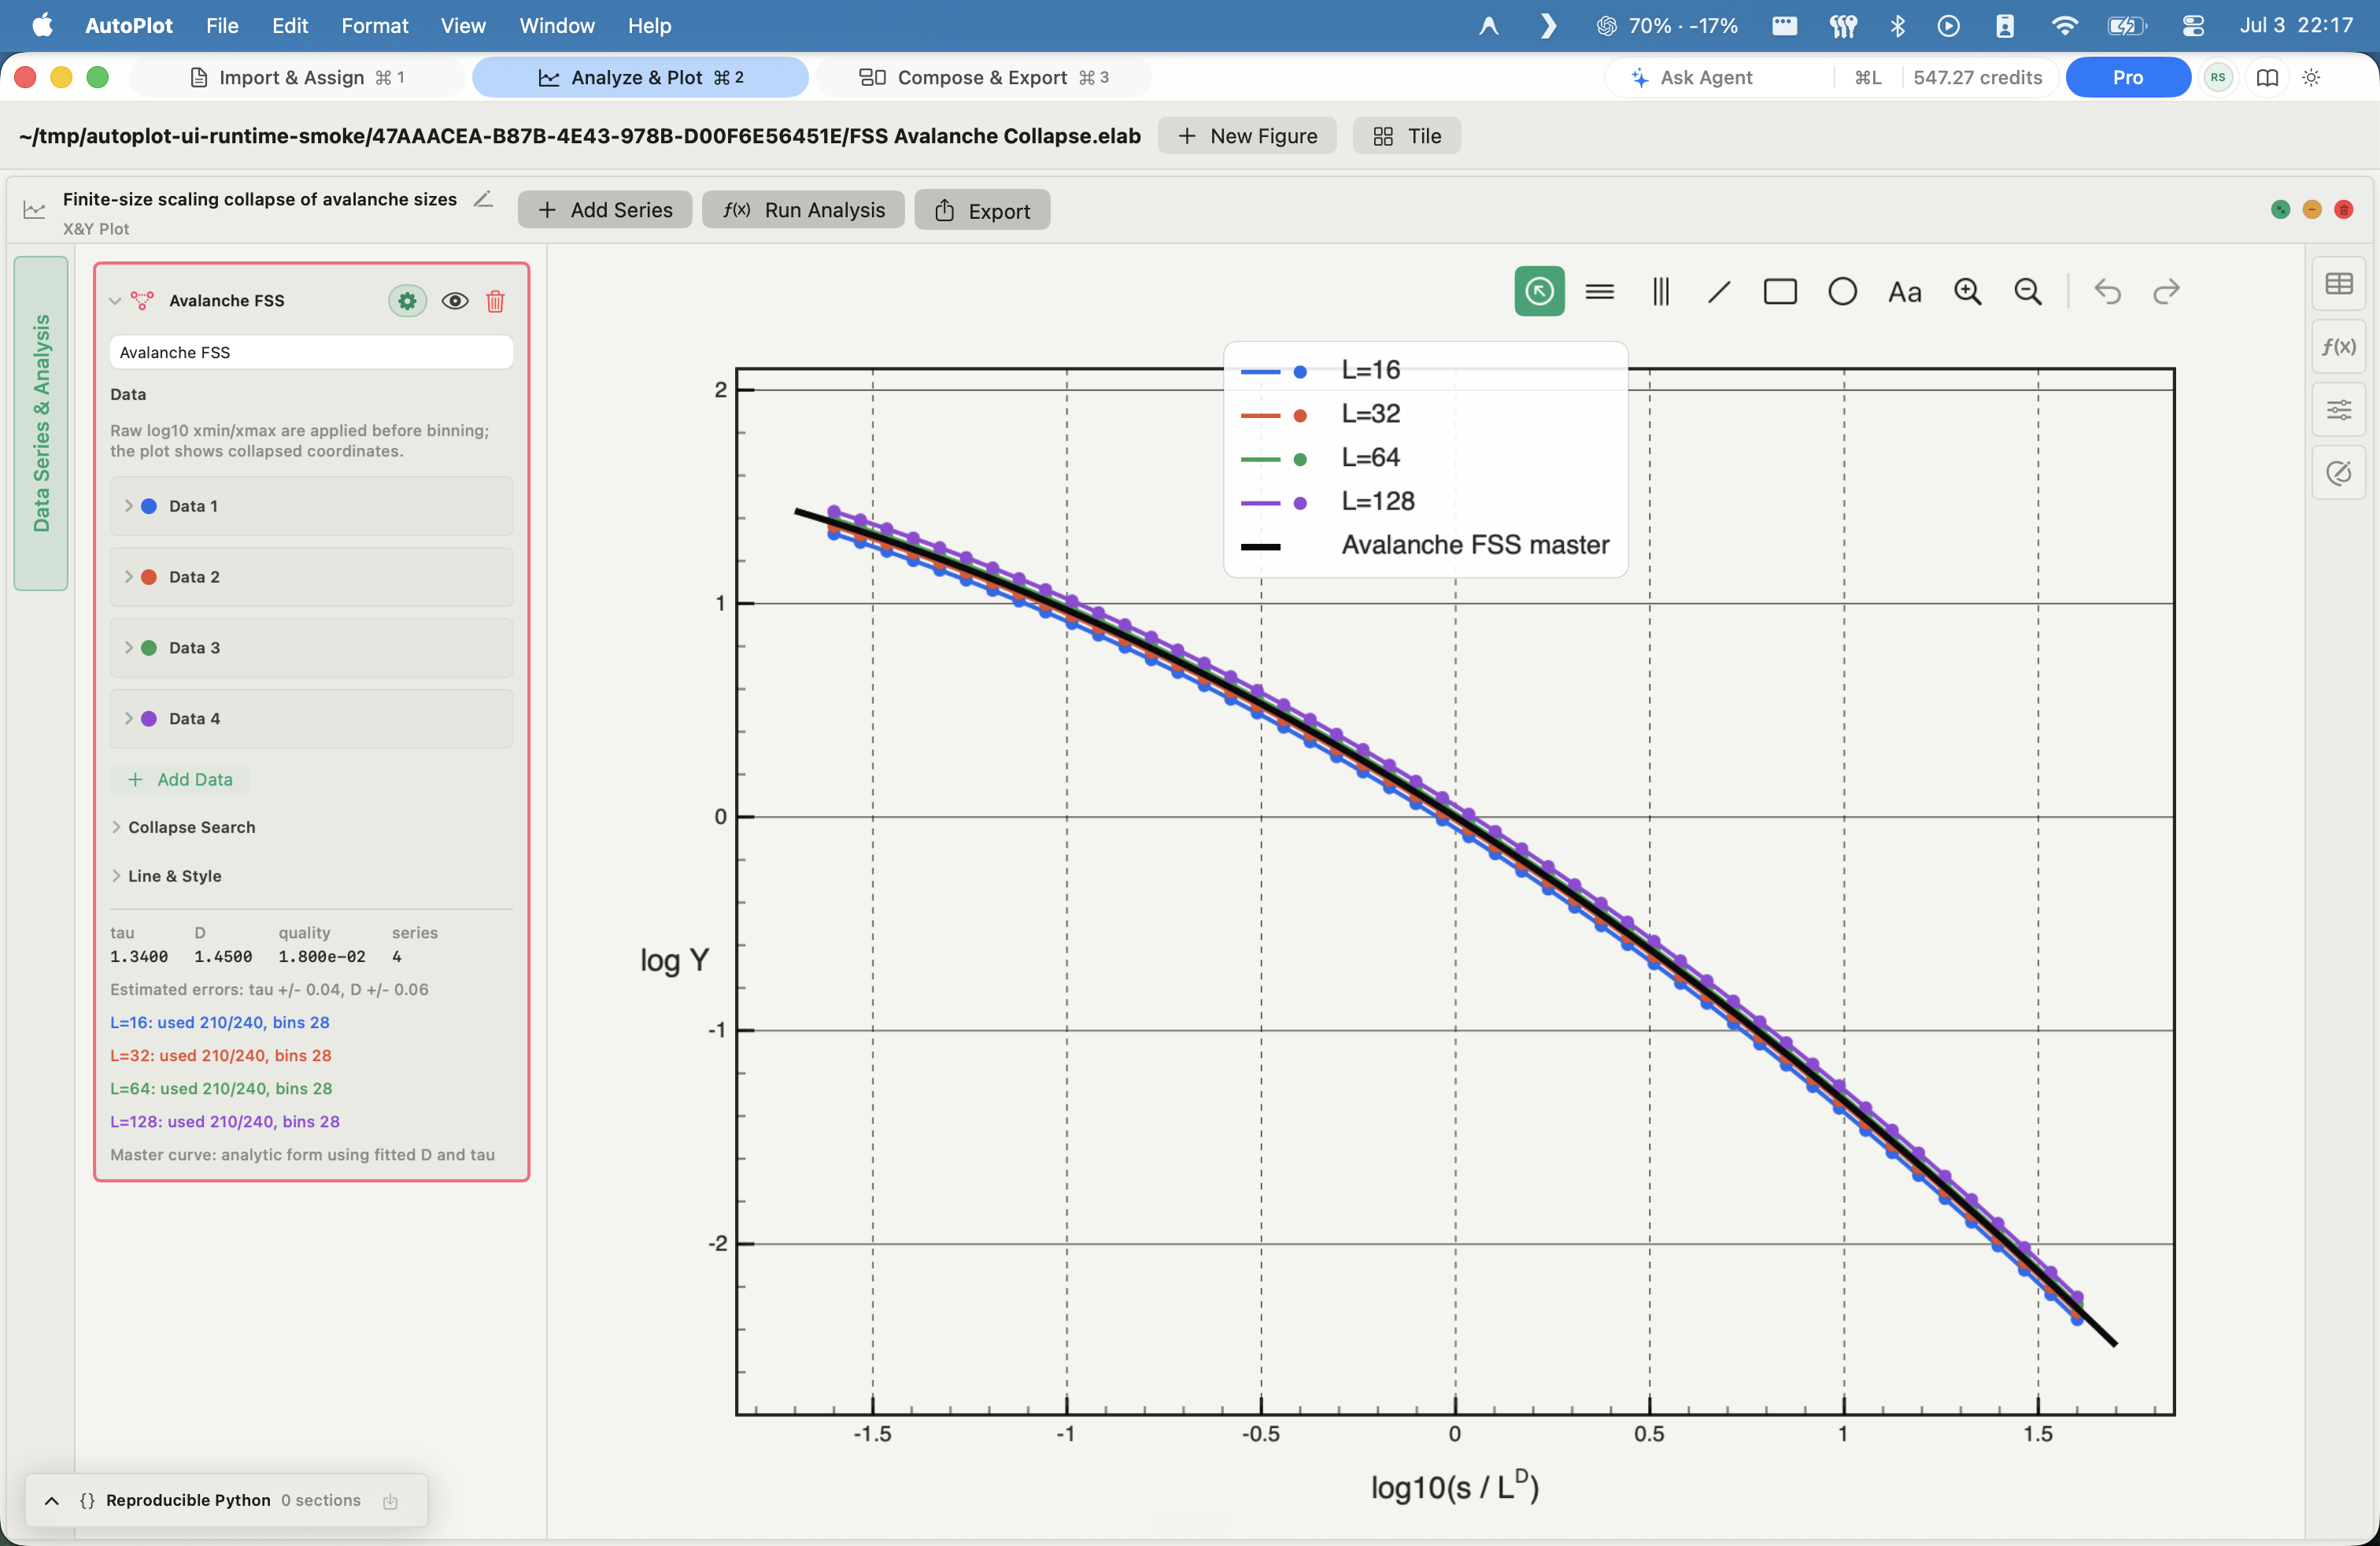Expand the Collapse Search section
Screen dimensions: 2380x1546
pos(116,827)
